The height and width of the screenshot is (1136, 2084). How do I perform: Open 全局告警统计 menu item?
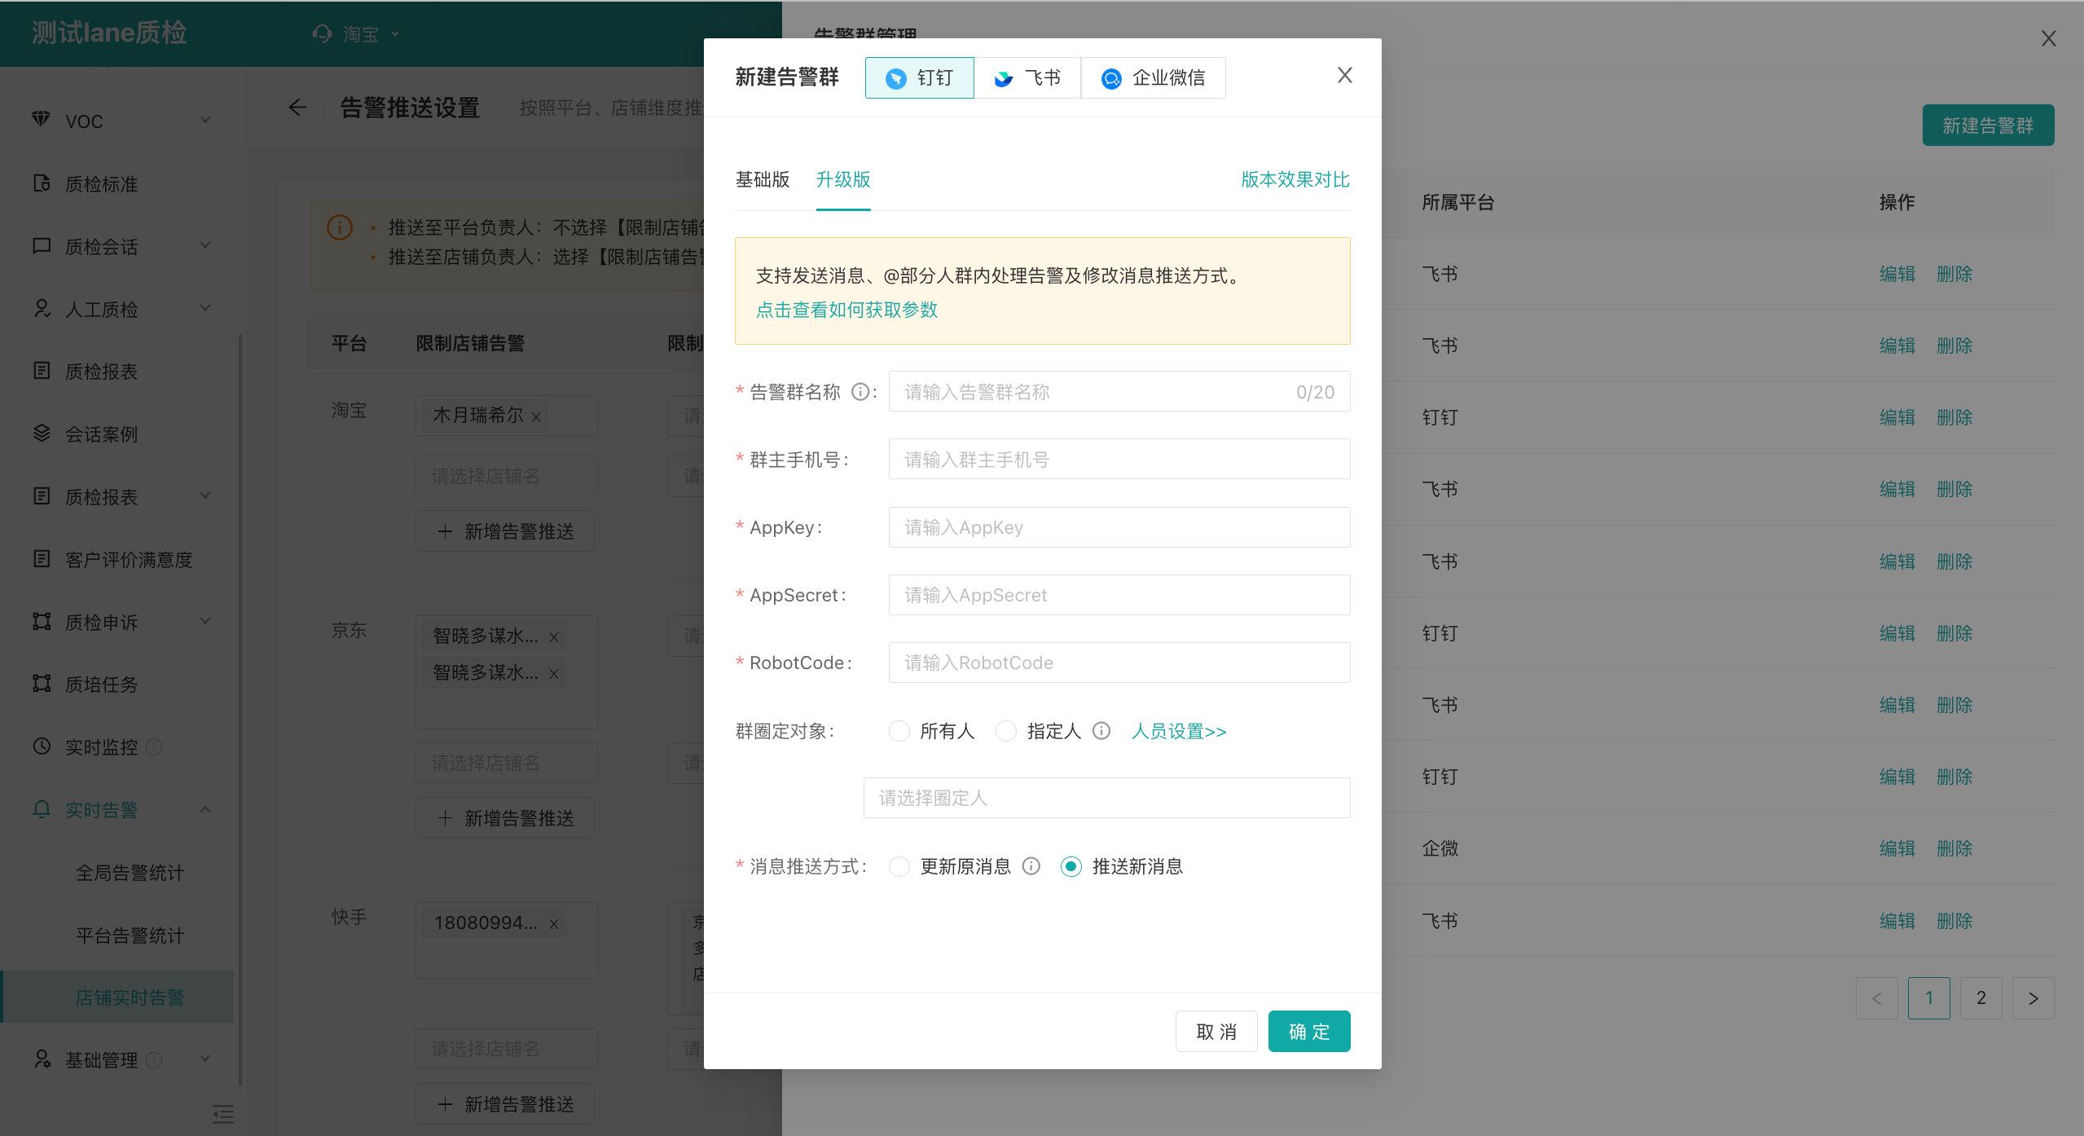[x=130, y=873]
